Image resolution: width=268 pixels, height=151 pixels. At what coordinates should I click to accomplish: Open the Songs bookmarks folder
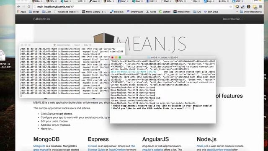point(34,12)
